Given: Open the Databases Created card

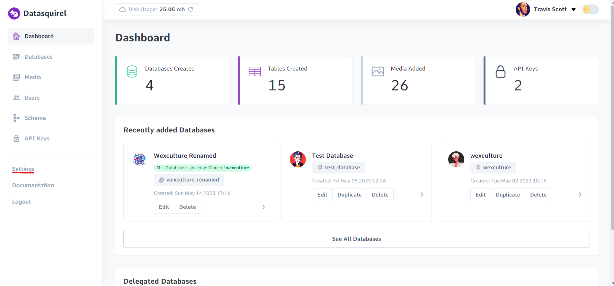Looking at the screenshot, I should [172, 80].
